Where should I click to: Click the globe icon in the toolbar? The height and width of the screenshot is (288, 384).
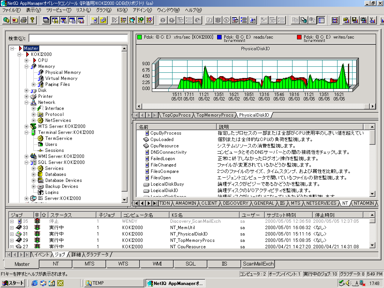pyautogui.click(x=7, y=20)
